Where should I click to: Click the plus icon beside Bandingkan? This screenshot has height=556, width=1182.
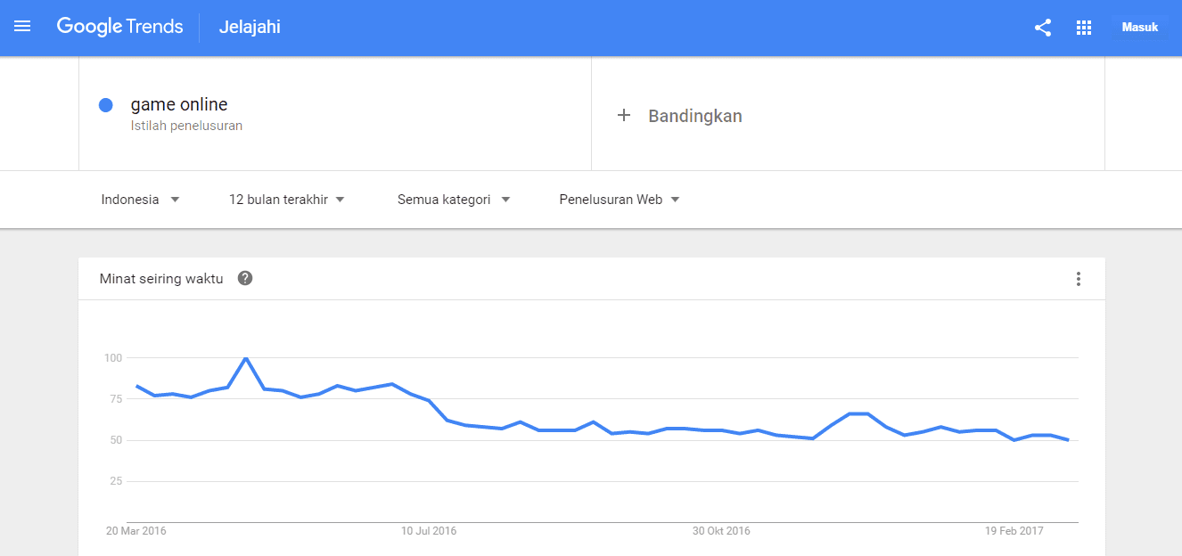(x=624, y=116)
